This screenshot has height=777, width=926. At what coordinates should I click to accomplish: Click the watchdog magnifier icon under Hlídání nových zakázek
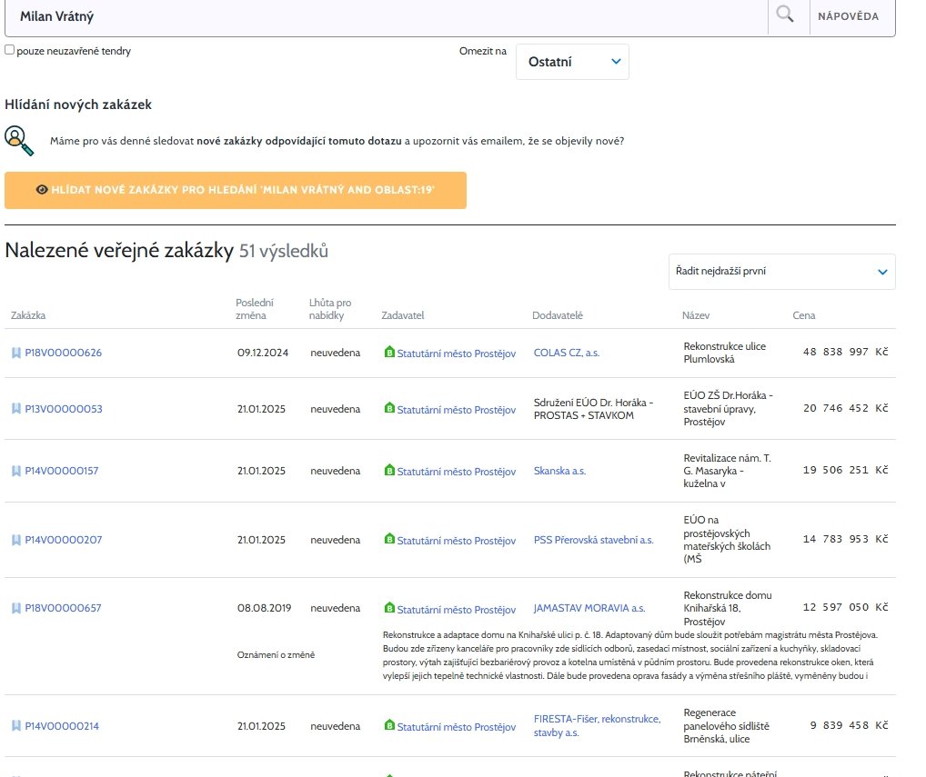coord(18,140)
